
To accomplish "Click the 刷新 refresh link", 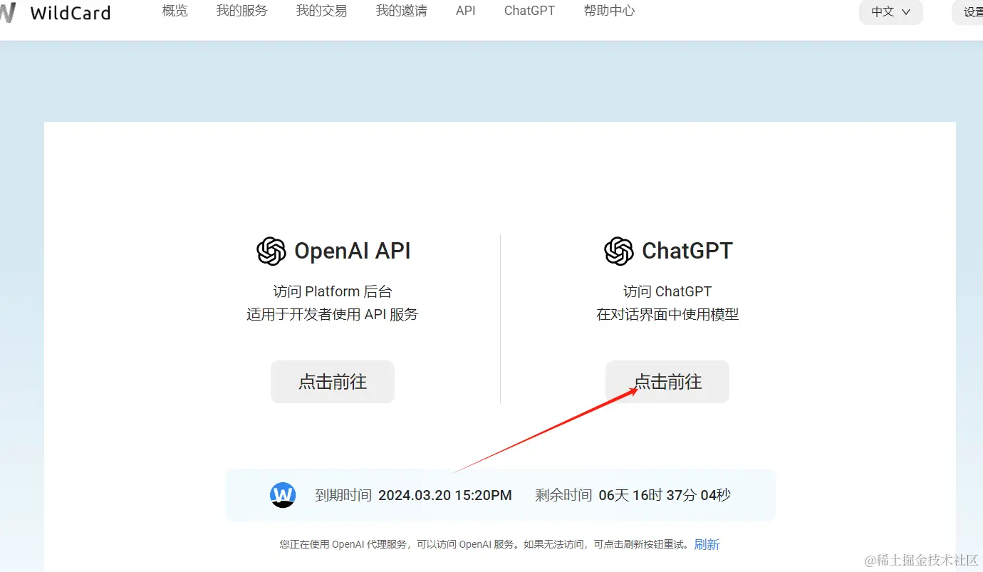I will [x=707, y=544].
